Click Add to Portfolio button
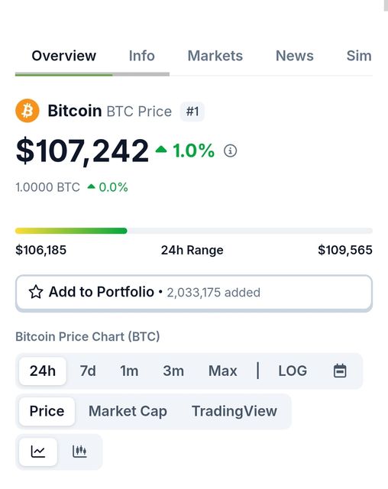Viewport: 388px width, 489px height. [194, 293]
